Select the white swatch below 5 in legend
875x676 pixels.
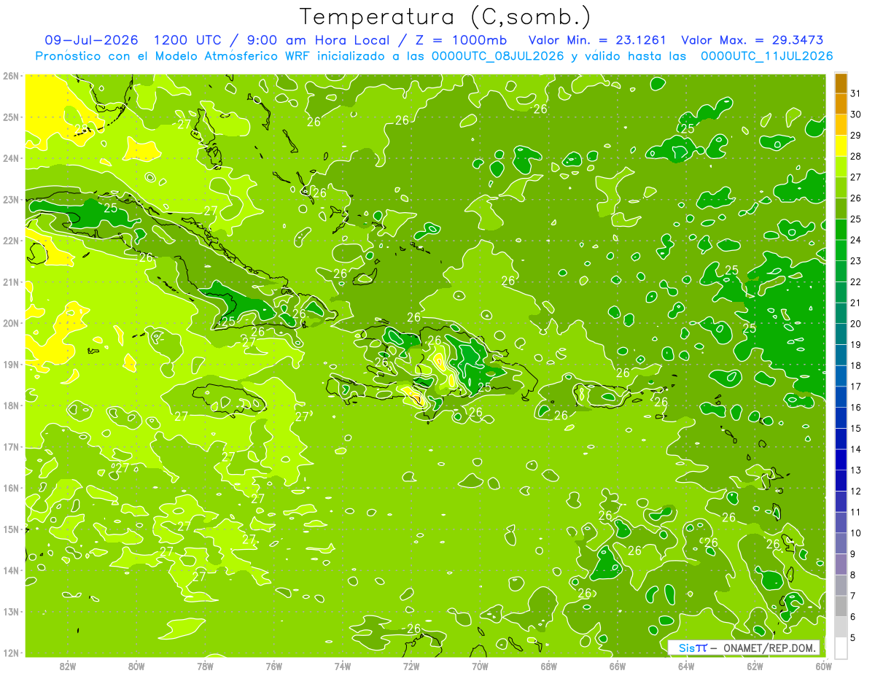tap(841, 648)
